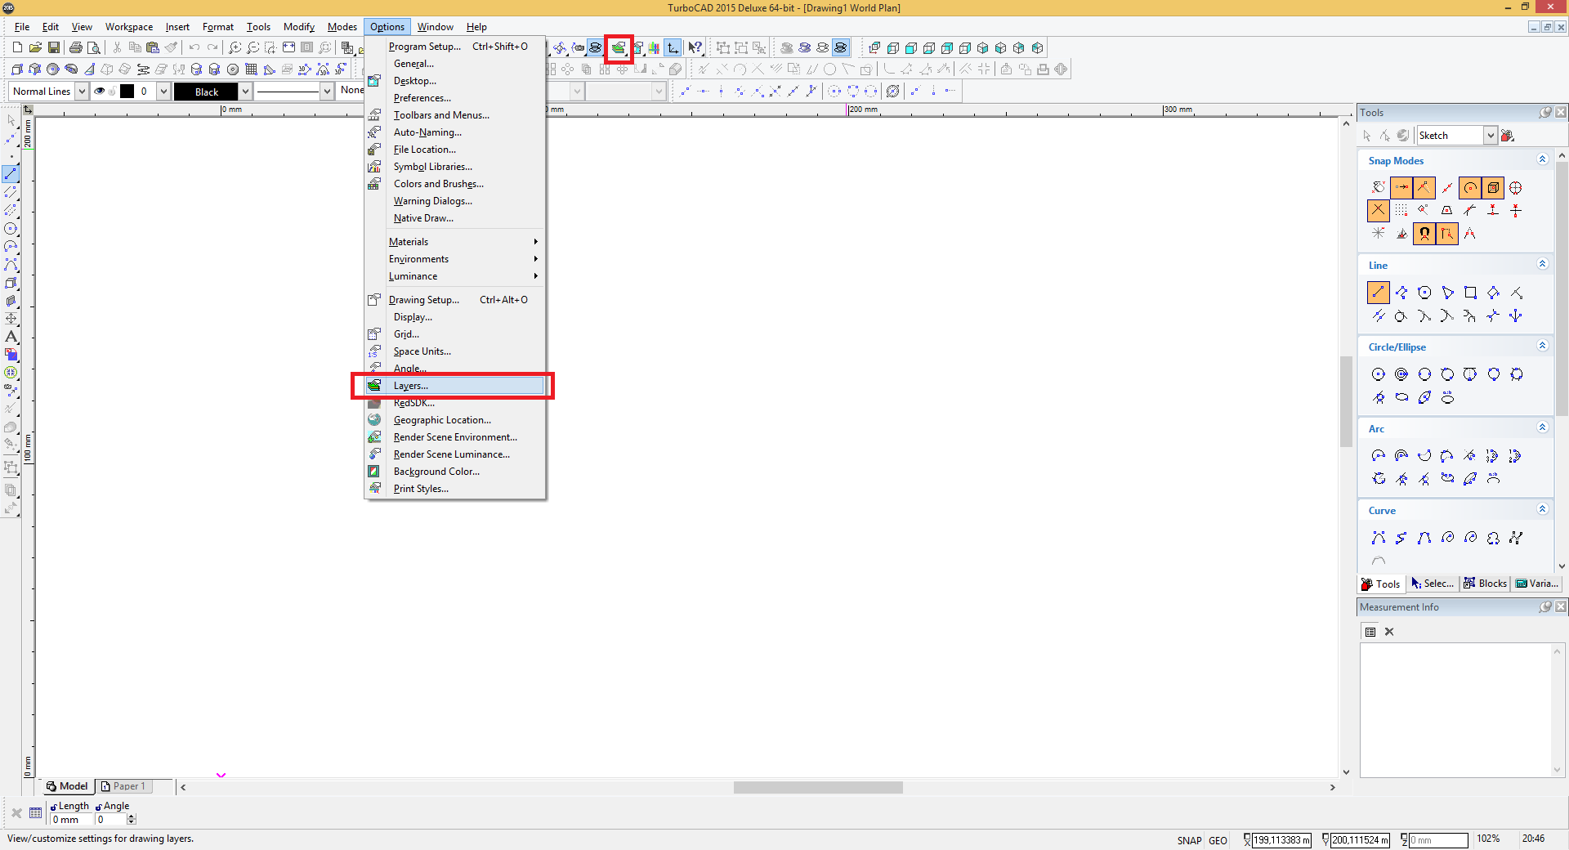
Task: Click the Zoom In toolbar icon
Action: (235, 47)
